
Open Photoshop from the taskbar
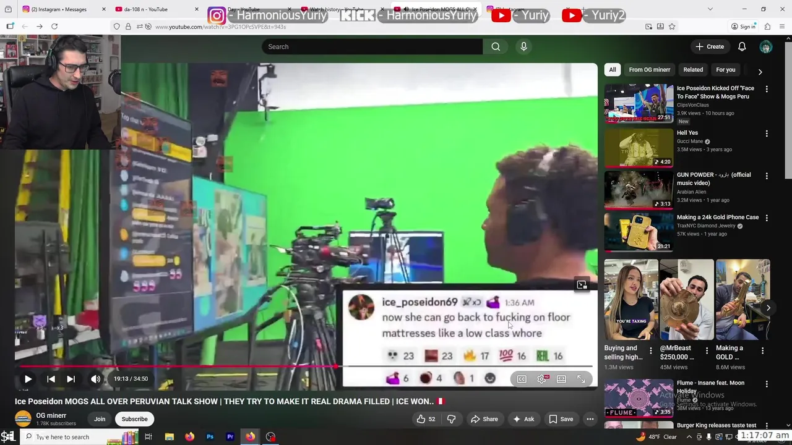point(210,436)
